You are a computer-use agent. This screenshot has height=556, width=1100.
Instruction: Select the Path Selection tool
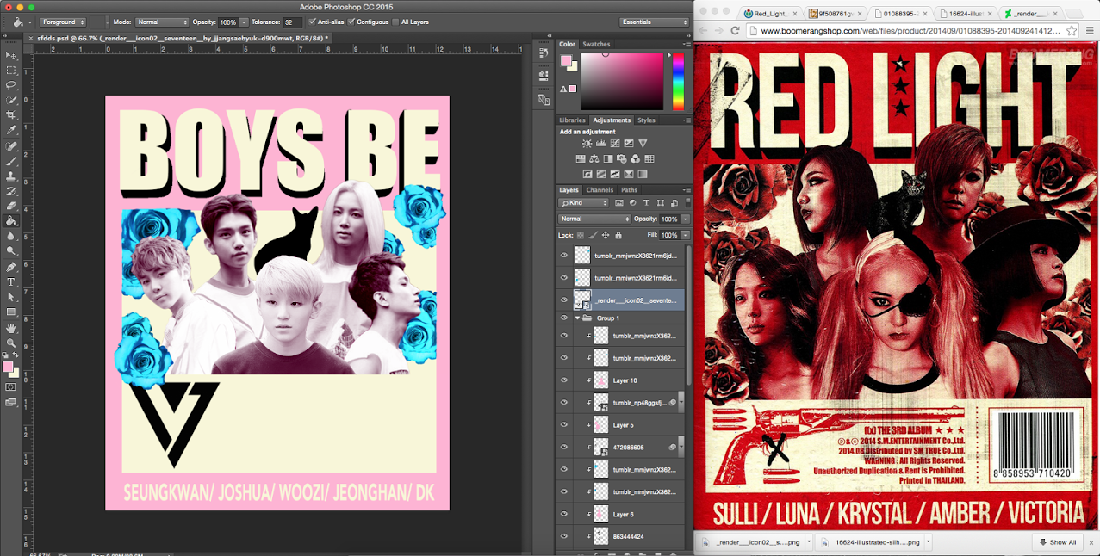click(11, 297)
